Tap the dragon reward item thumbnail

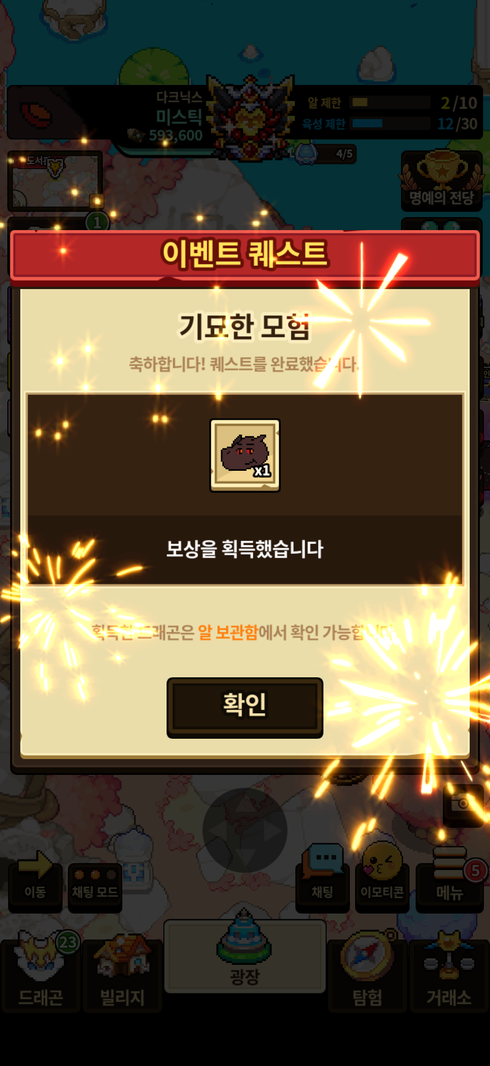245,455
